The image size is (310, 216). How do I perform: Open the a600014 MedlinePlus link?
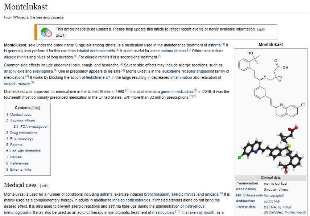point(270,201)
